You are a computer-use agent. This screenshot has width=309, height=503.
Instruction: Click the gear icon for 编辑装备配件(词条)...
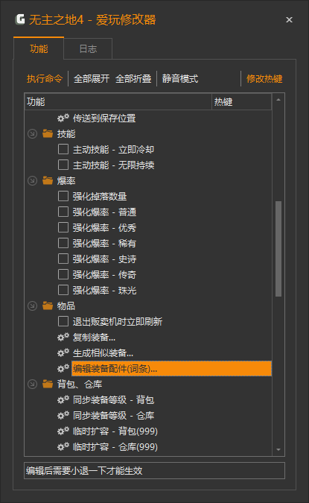[63, 368]
